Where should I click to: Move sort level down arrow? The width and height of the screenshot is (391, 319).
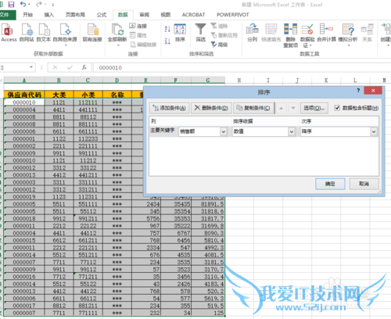coord(293,108)
